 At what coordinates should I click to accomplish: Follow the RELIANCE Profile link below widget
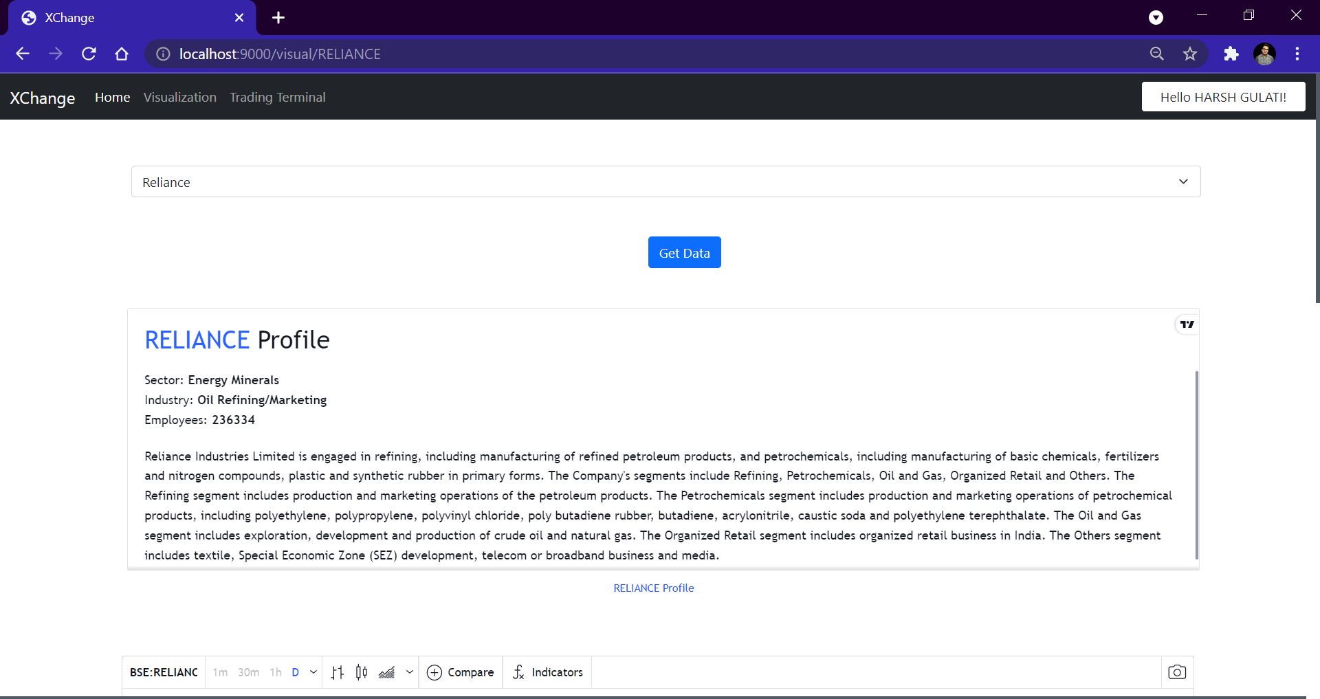[x=654, y=588]
